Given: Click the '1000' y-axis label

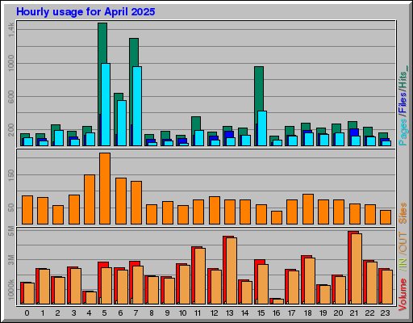Looking at the screenshot, I should pyautogui.click(x=11, y=63).
